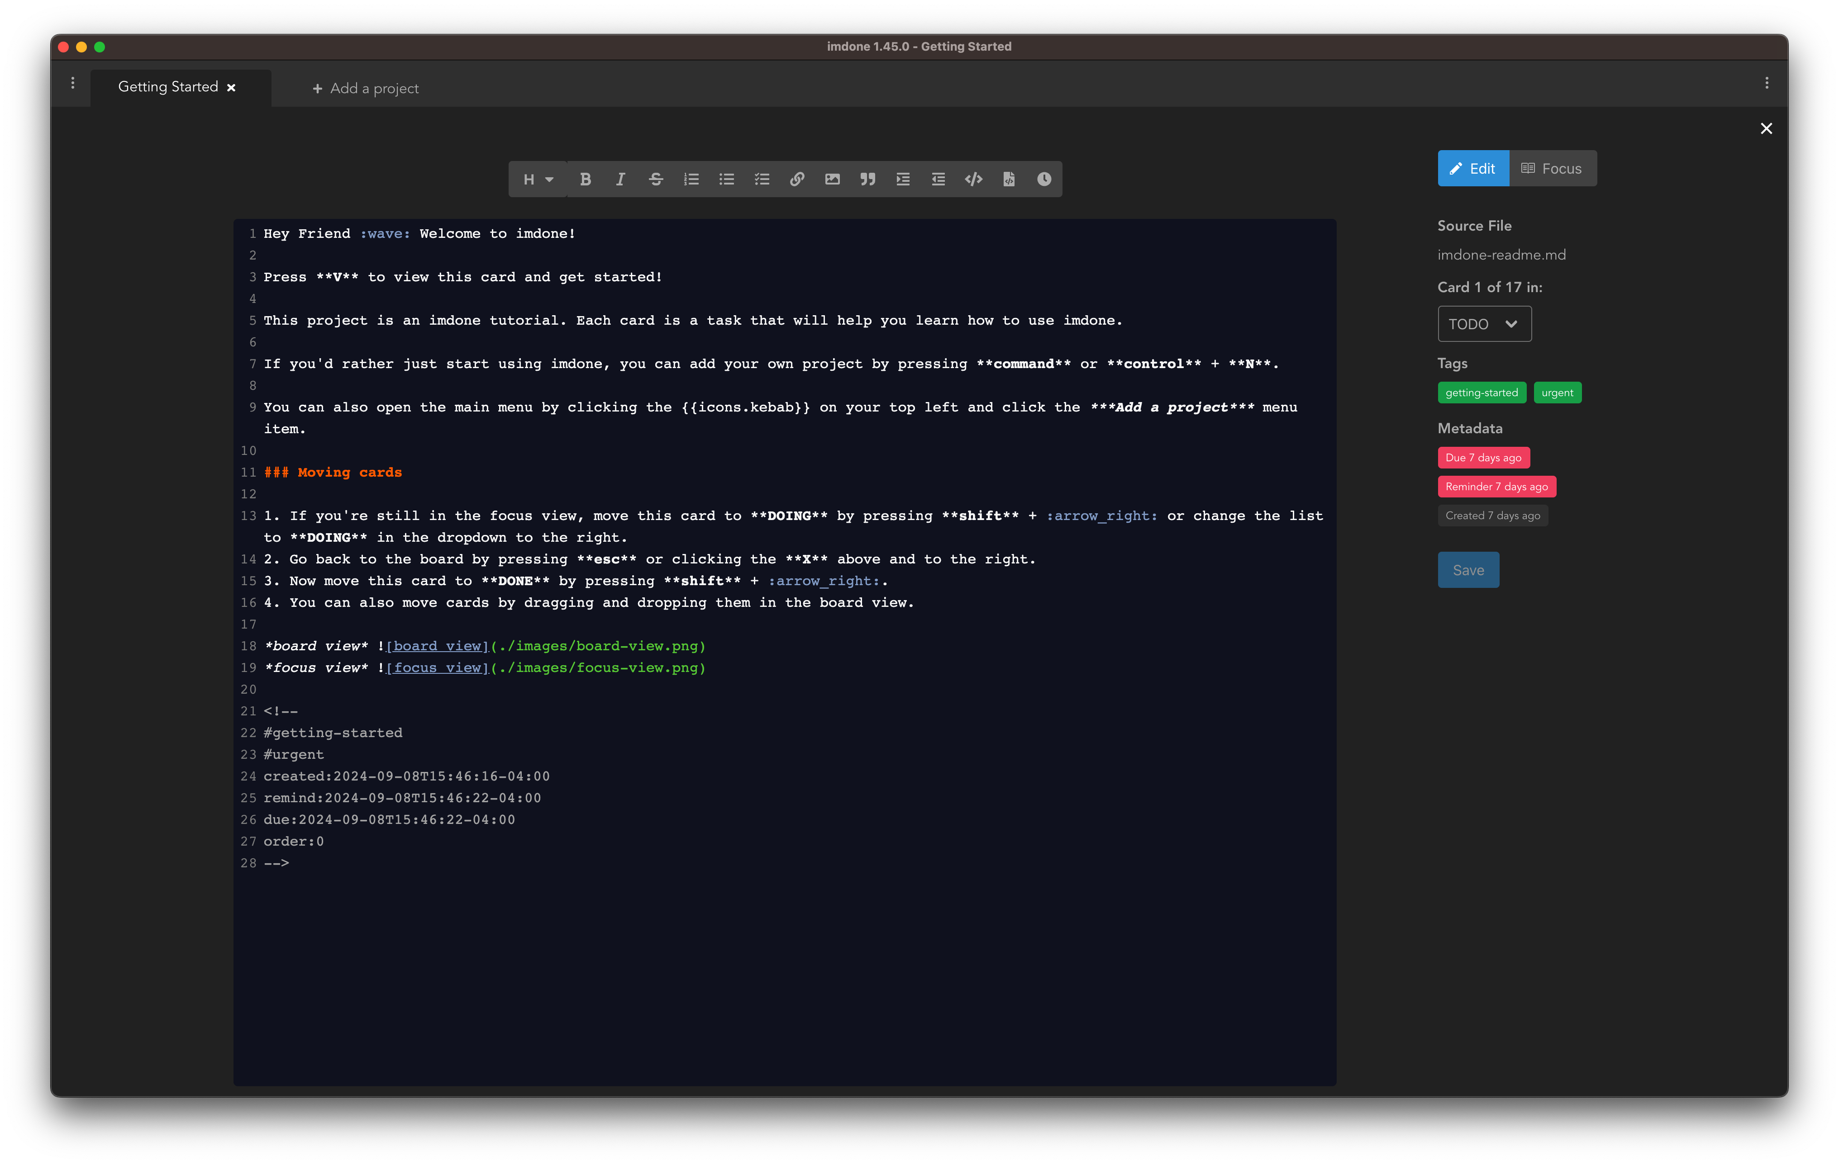Open the kebab menu at top right
The width and height of the screenshot is (1839, 1164).
(1767, 83)
